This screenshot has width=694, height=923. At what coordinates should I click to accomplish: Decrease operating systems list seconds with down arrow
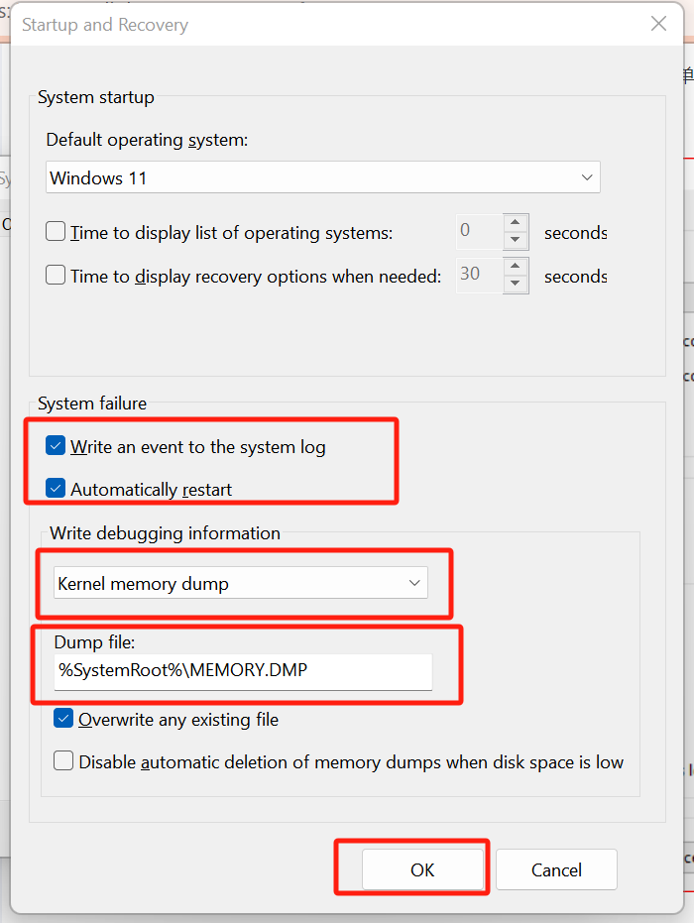[x=515, y=241]
